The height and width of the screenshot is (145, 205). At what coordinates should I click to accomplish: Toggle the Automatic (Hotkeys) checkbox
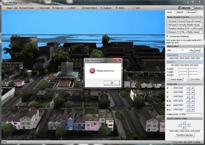168,36
